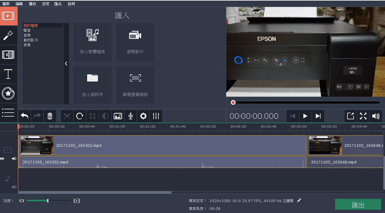Open the 播放 menu
This screenshot has height=213, width=385.
[x=32, y=4]
